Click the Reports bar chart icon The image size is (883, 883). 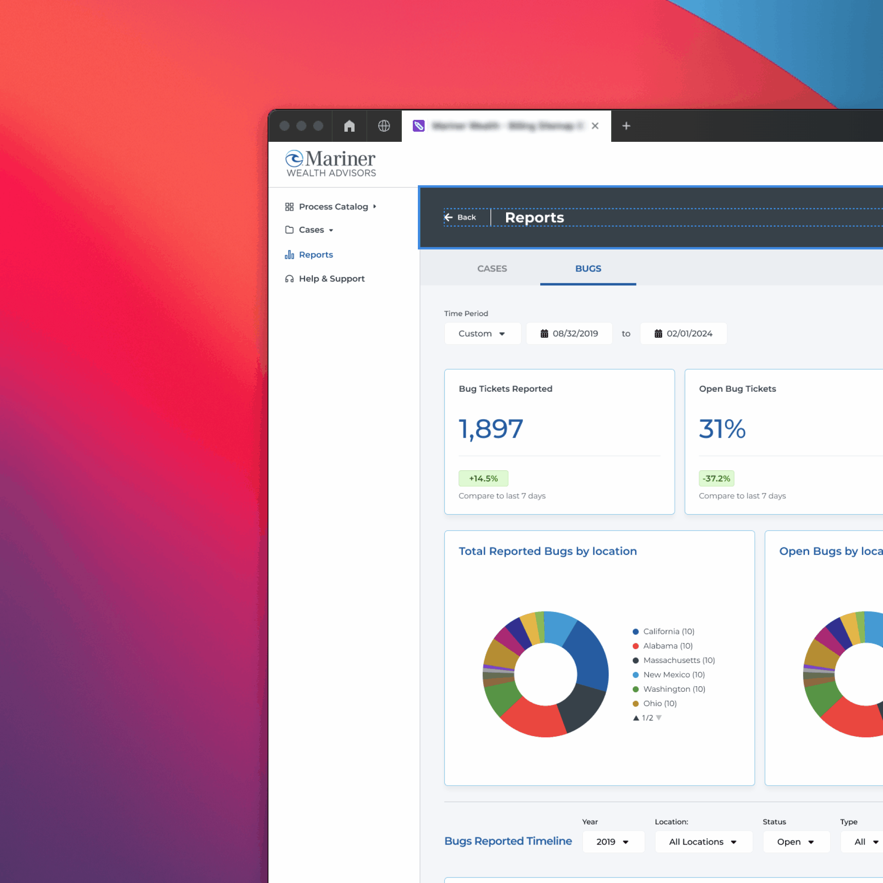coord(289,255)
